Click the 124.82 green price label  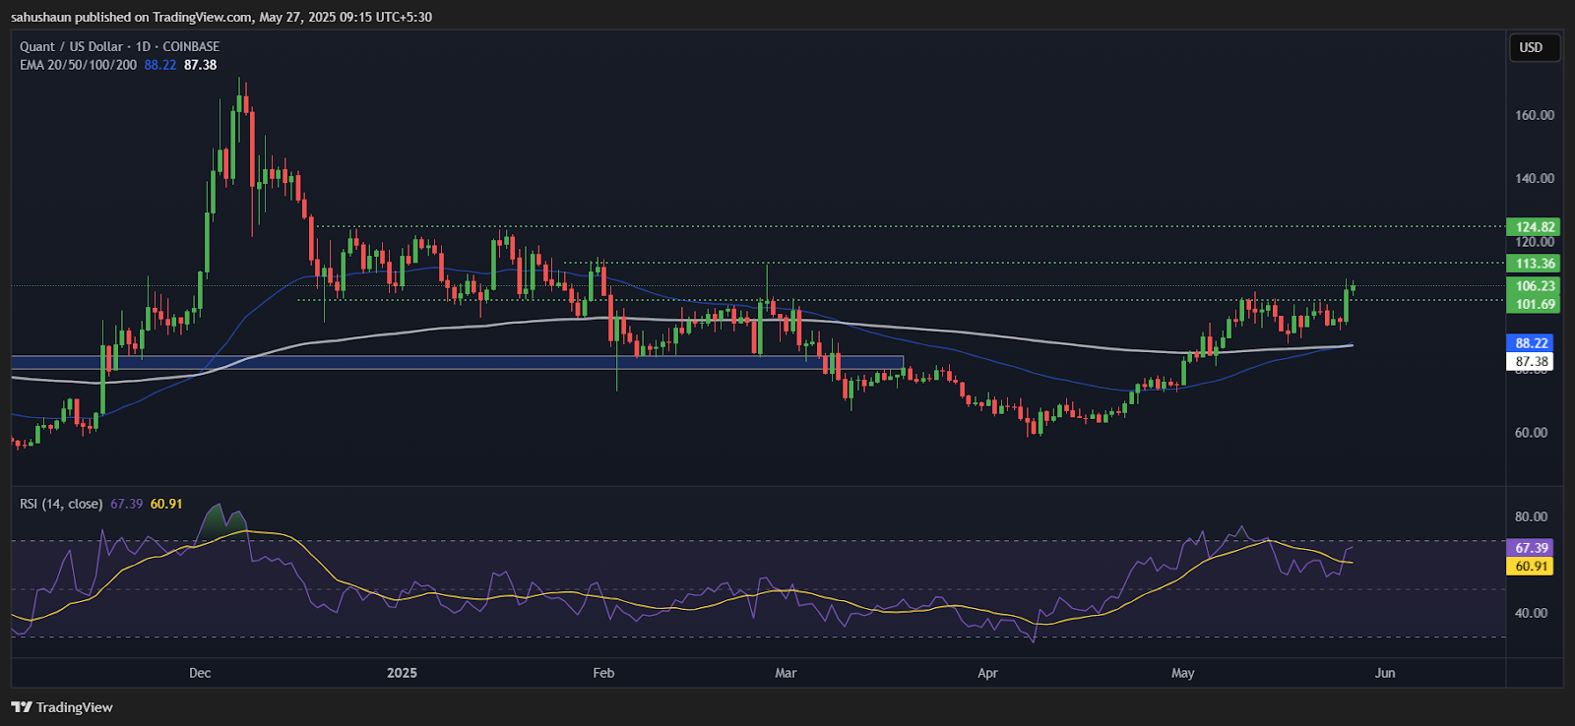point(1534,226)
